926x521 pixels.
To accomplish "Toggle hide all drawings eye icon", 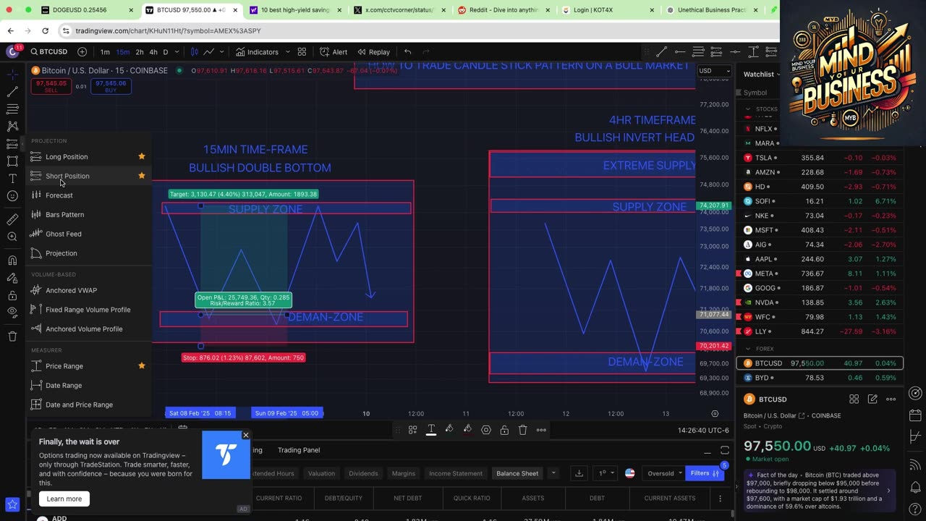I will click(x=12, y=313).
